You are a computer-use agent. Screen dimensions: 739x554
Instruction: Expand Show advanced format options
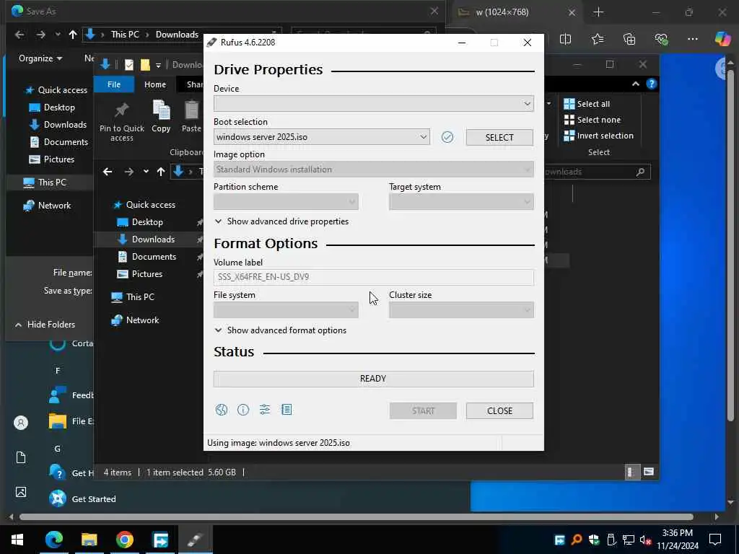tap(281, 330)
